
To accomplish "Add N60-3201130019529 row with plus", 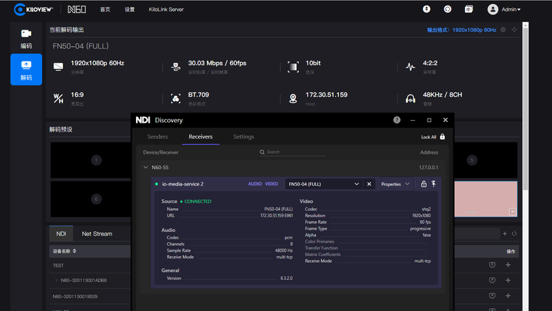I will point(508,296).
